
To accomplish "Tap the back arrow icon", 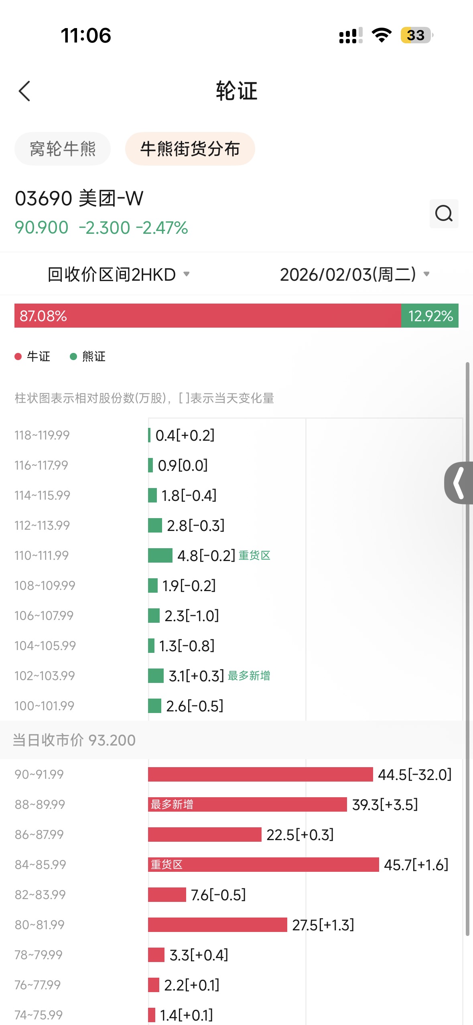I will click(x=24, y=91).
